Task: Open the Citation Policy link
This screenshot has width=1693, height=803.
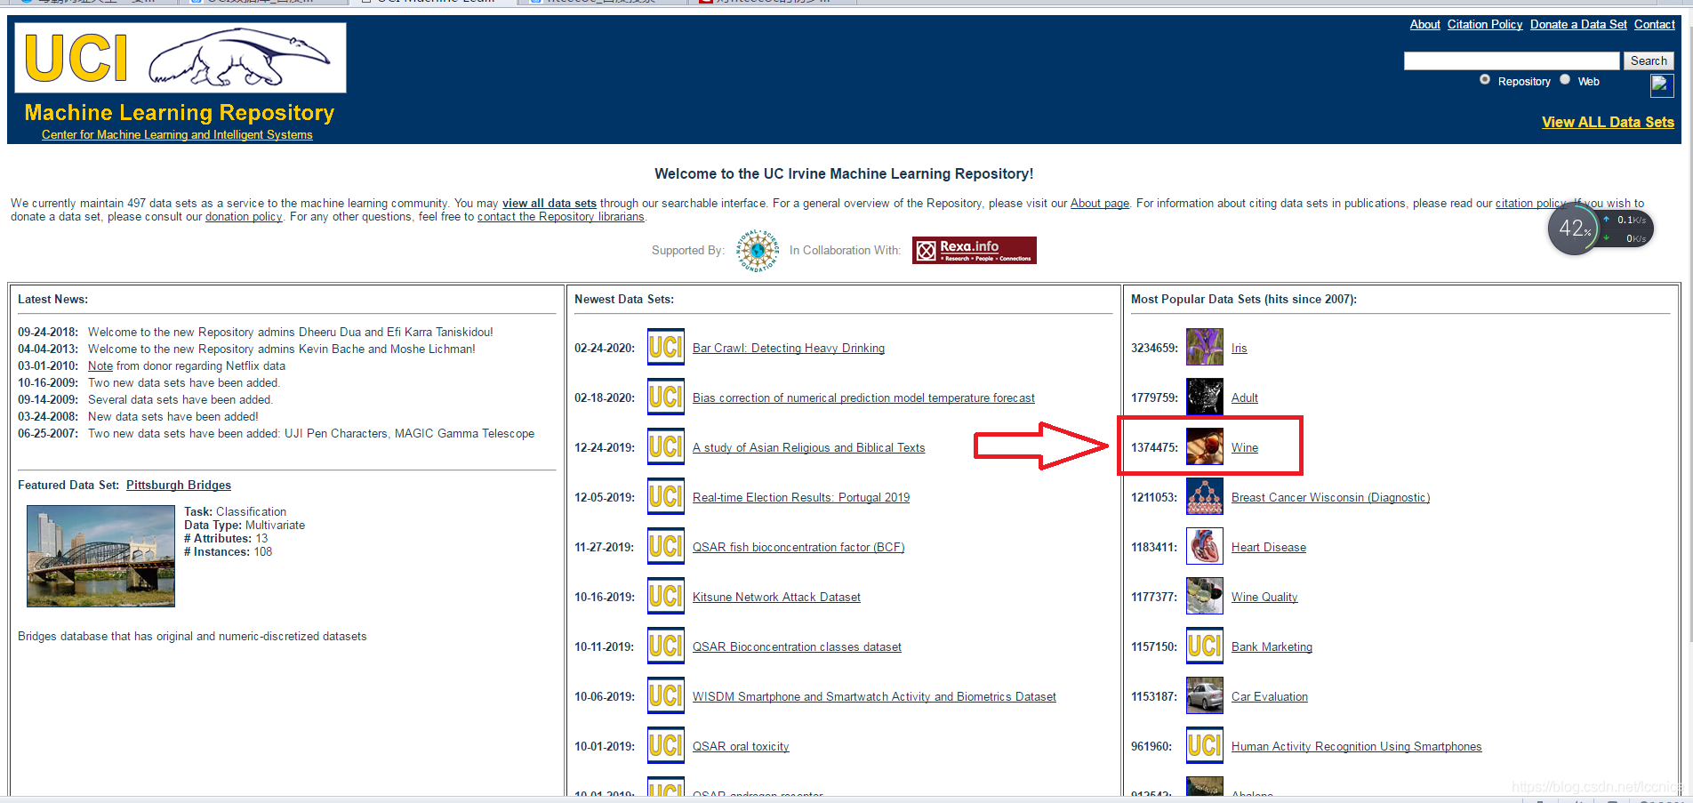Action: (x=1485, y=25)
